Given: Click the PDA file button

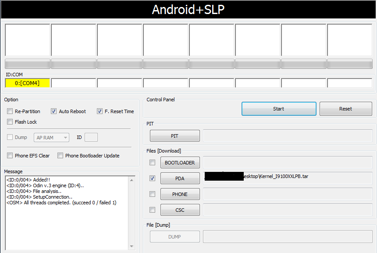Looking at the screenshot, I should pos(180,178).
